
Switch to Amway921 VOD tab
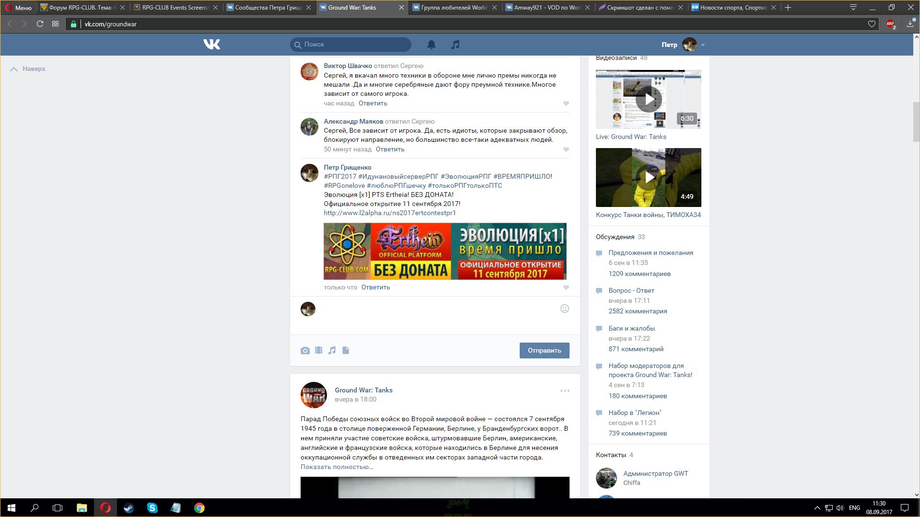[x=547, y=8]
